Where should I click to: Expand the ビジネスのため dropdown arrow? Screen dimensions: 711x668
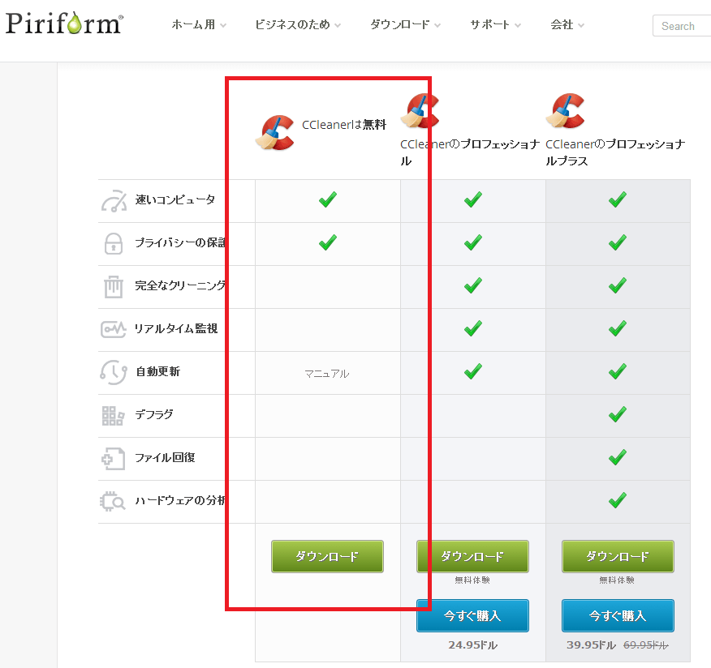point(338,26)
